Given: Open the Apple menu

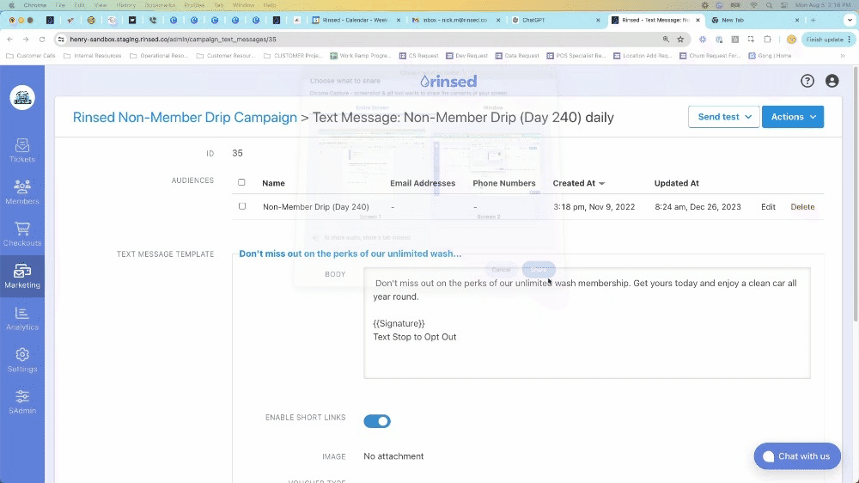Looking at the screenshot, I should (11, 5).
